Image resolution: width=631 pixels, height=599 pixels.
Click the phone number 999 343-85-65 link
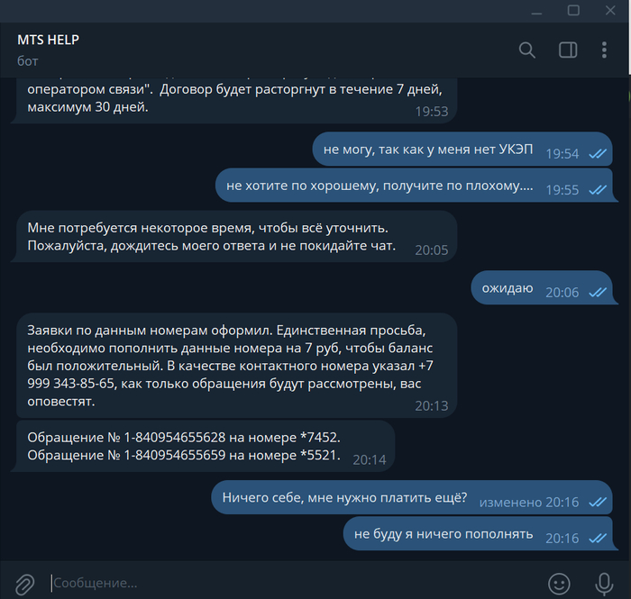[78, 382]
